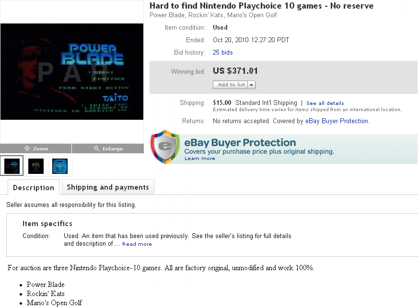
Task: Click the main Power Blade screenshot
Action: [72, 71]
